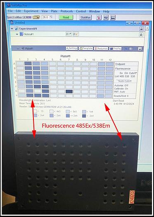The width and height of the screenshot is (154, 217).
Task: Click the Plate#1 section icon
Action: click(x=22, y=49)
